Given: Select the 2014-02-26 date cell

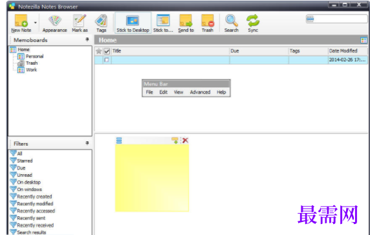Looking at the screenshot, I should (348, 60).
